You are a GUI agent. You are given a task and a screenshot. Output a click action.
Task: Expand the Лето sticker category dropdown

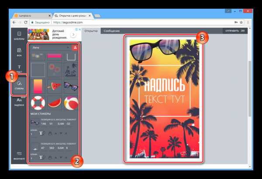point(51,47)
